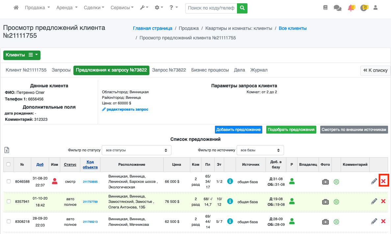View photos camera icon for offer 8308218

325,222
